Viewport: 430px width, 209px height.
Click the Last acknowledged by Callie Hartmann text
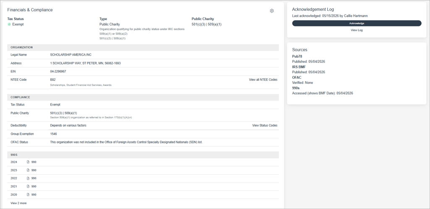point(330,16)
